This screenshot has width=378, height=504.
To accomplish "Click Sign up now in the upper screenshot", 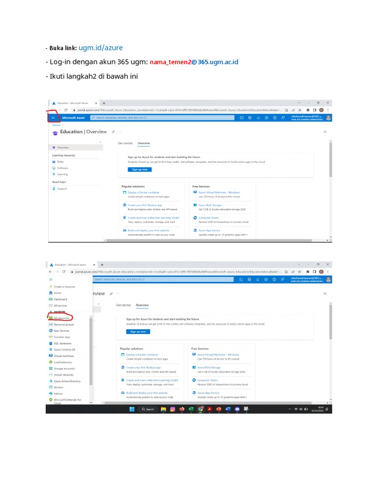I will pyautogui.click(x=139, y=169).
